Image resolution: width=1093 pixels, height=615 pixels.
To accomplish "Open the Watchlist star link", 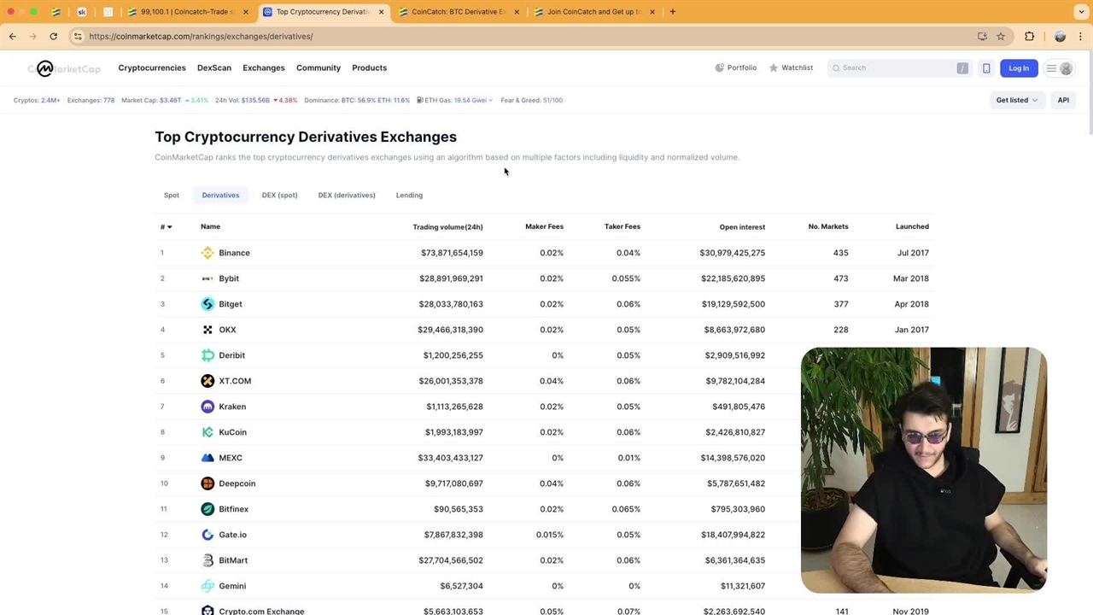I will point(790,67).
